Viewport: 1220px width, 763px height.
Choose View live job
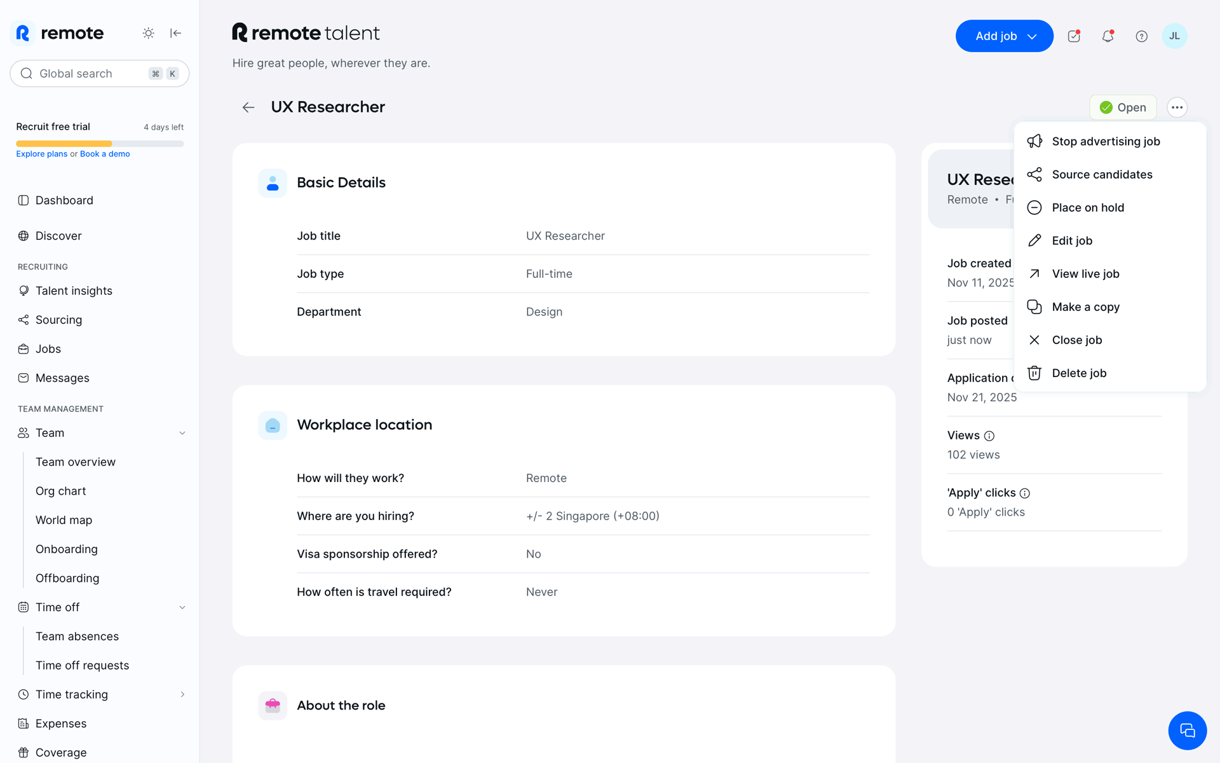point(1109,273)
